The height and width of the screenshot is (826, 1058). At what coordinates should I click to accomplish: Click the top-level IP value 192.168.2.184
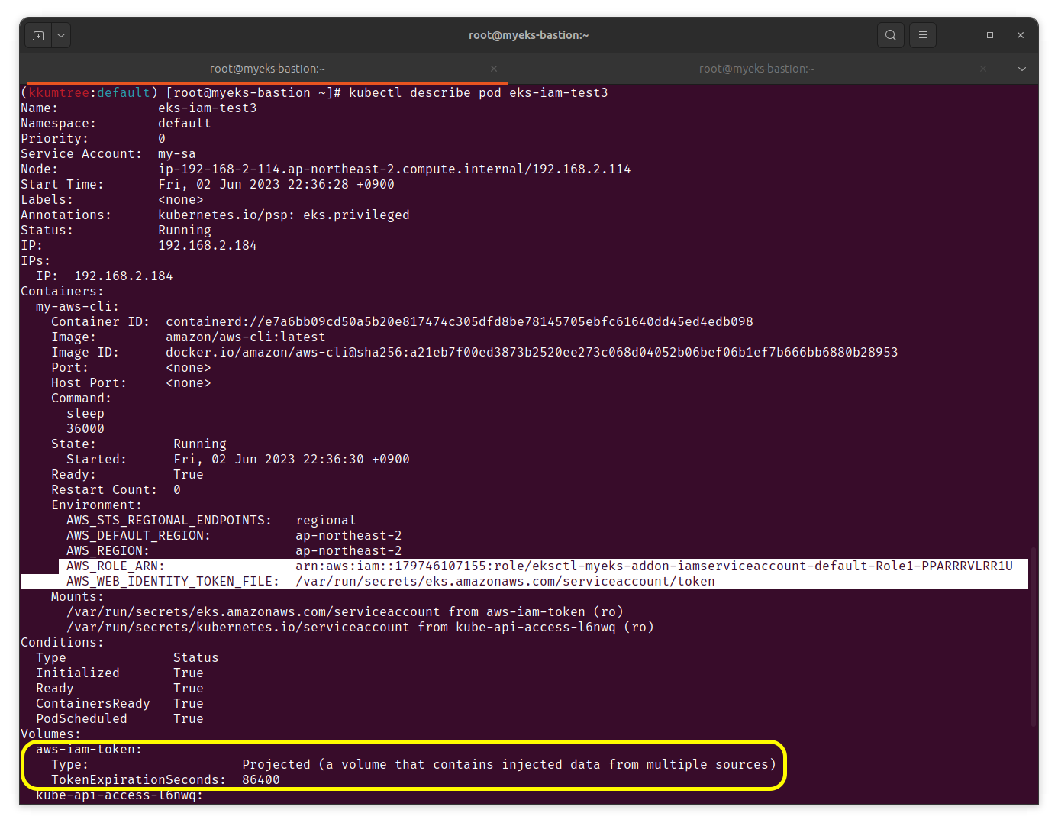tap(208, 245)
